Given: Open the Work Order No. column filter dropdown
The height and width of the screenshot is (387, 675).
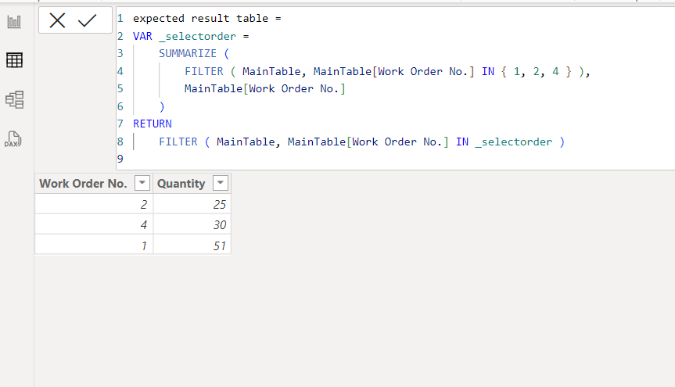Looking at the screenshot, I should (142, 183).
